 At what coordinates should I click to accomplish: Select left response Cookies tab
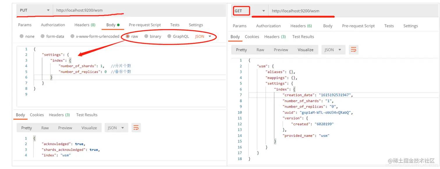37,115
